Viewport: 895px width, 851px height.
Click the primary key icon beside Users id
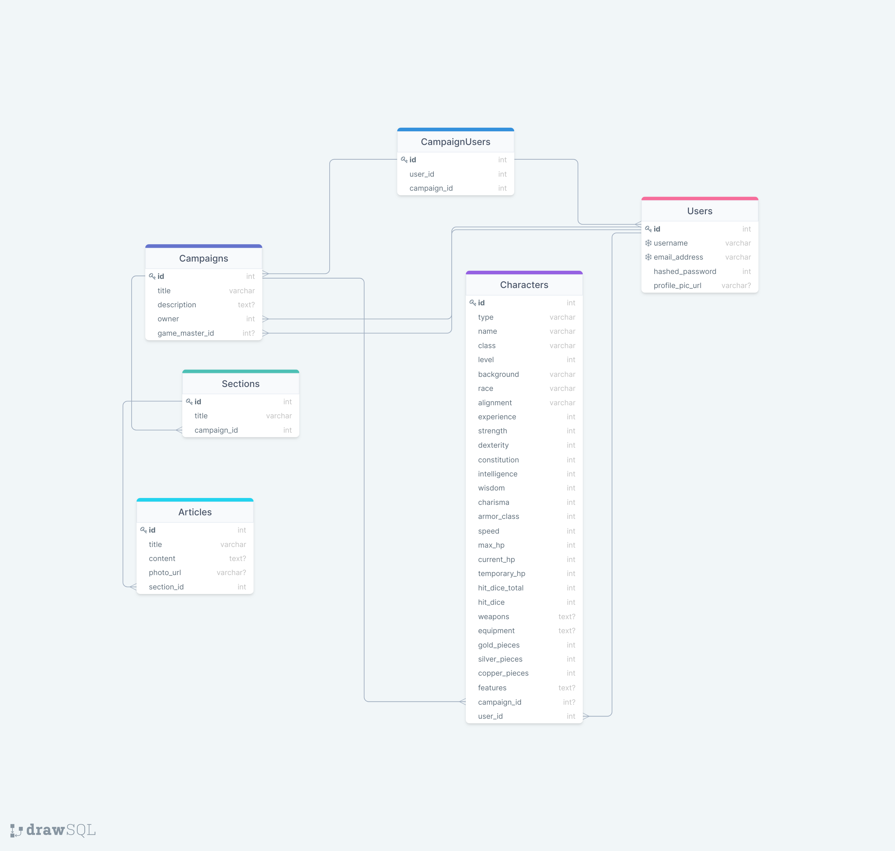[x=649, y=229]
